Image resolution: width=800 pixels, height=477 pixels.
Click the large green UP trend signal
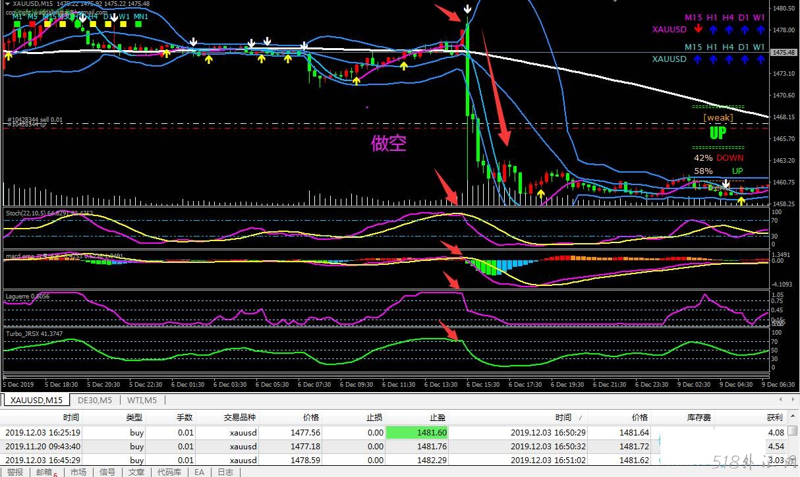click(718, 133)
